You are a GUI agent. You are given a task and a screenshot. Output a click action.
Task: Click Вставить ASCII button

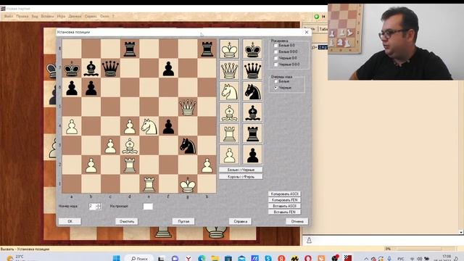pyautogui.click(x=284, y=206)
